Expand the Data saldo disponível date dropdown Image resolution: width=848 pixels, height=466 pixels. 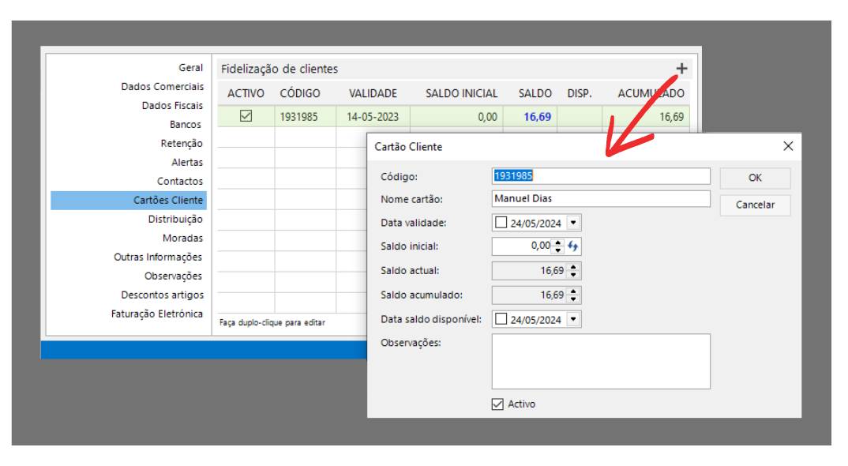(x=573, y=319)
